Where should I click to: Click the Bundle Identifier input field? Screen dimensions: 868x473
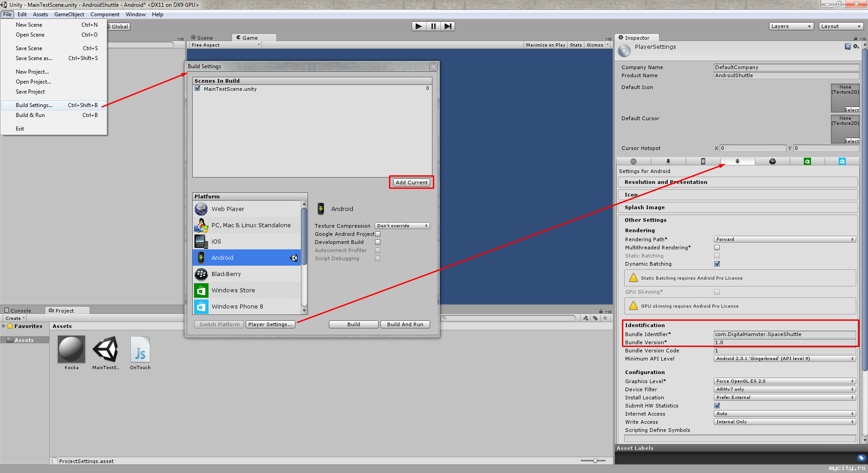pos(785,334)
